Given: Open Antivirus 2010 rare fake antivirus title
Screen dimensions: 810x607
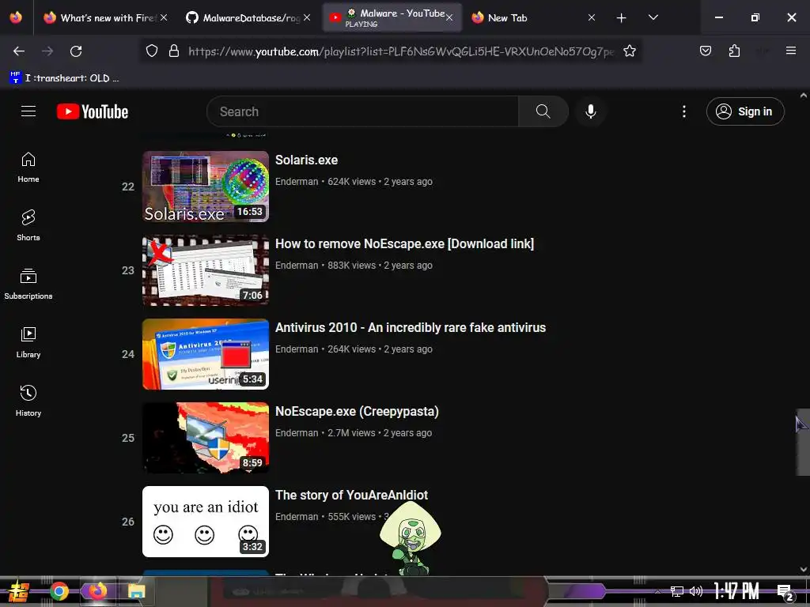Looking at the screenshot, I should (411, 328).
